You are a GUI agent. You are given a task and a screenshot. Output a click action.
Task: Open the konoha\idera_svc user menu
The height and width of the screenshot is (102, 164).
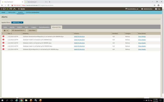132,9
